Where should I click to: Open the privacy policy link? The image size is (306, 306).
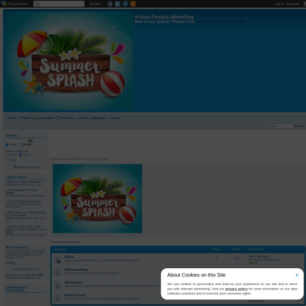236,289
